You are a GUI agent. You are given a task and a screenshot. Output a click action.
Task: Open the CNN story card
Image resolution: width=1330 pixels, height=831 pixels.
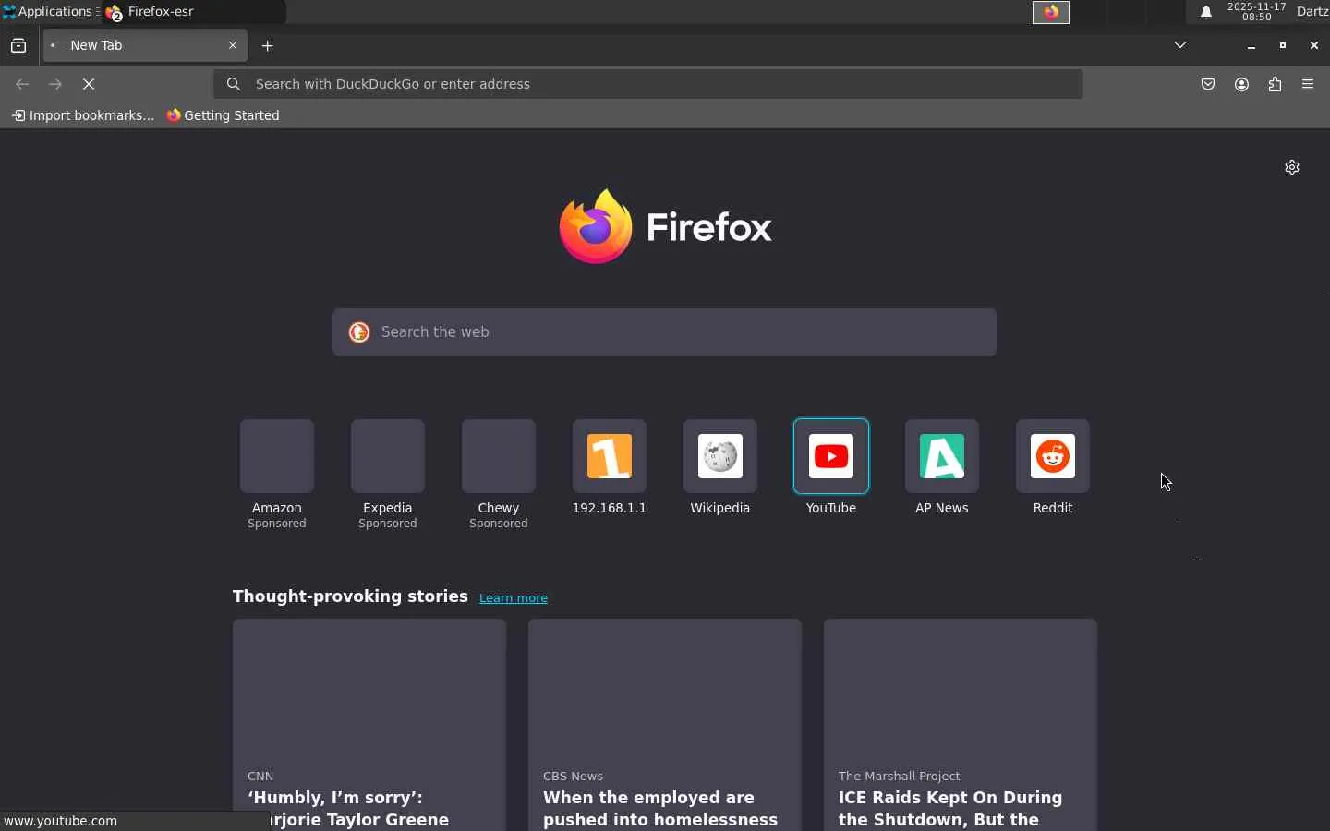pos(369,725)
